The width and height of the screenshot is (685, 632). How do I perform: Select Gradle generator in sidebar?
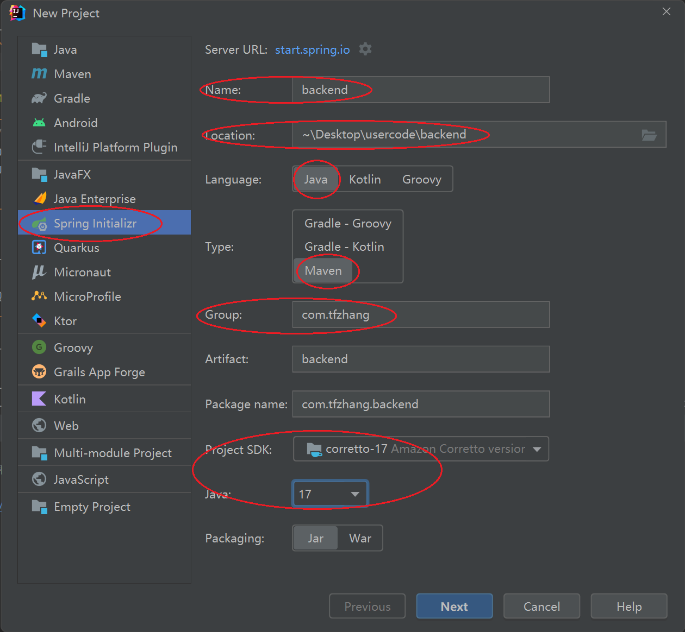pyautogui.click(x=104, y=98)
